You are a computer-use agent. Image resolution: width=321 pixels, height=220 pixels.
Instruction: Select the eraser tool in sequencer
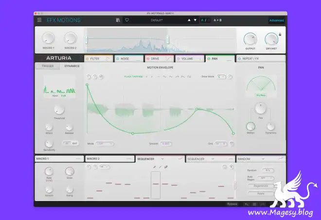pyautogui.click(x=166, y=167)
